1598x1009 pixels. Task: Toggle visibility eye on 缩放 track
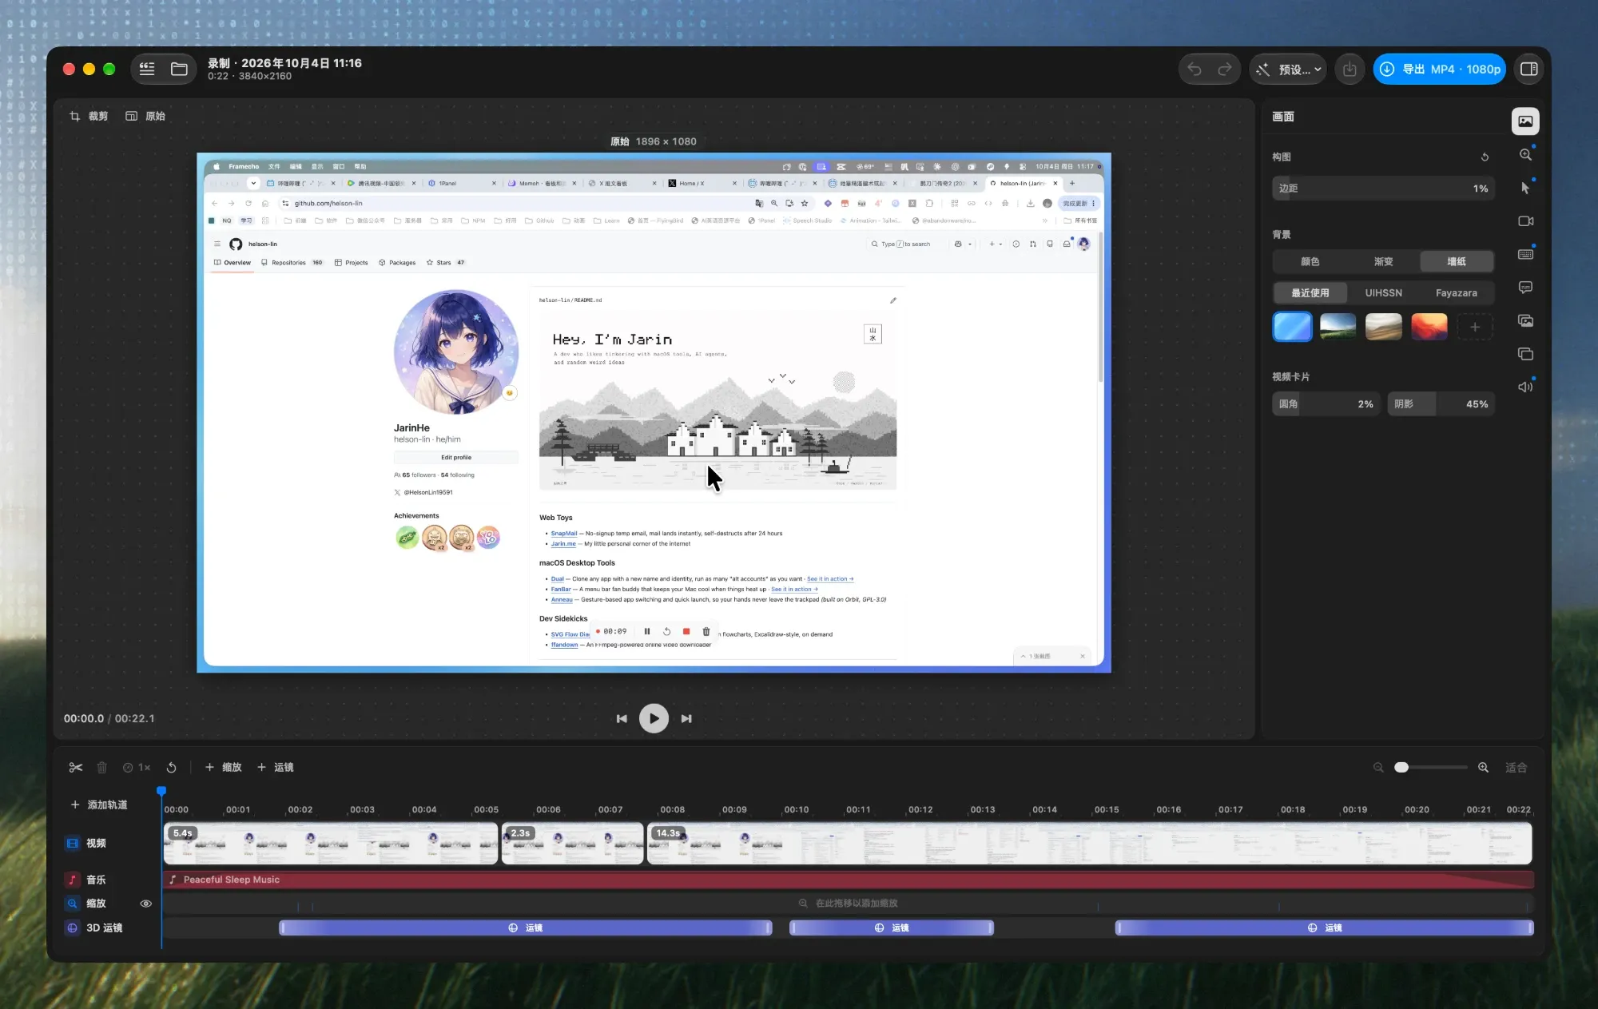coord(145,904)
